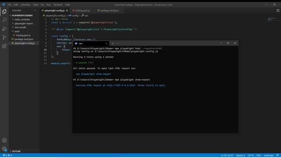The height and width of the screenshot is (158, 281).
Task: Expand the playwright-report folder
Action: tap(24, 23)
